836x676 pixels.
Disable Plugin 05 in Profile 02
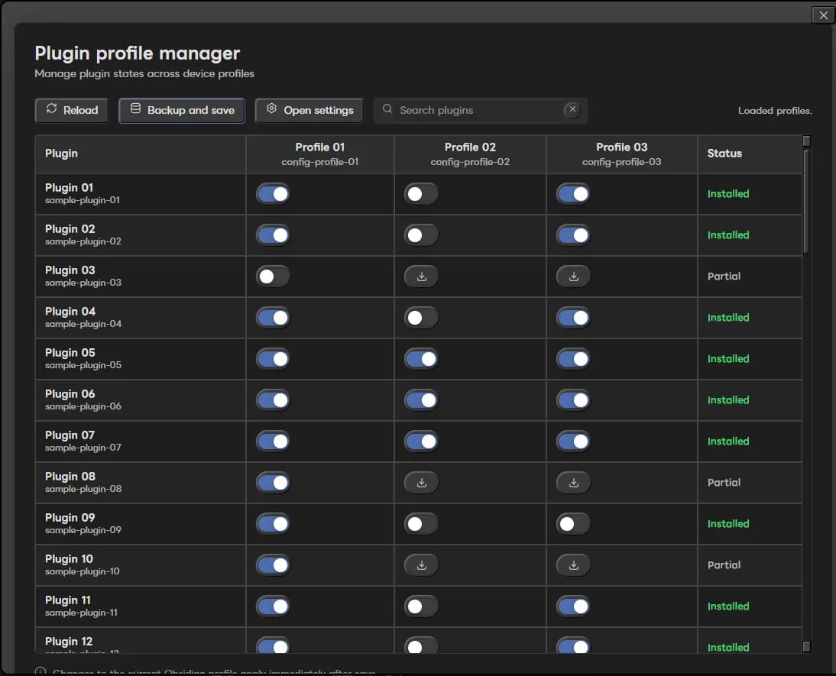421,359
